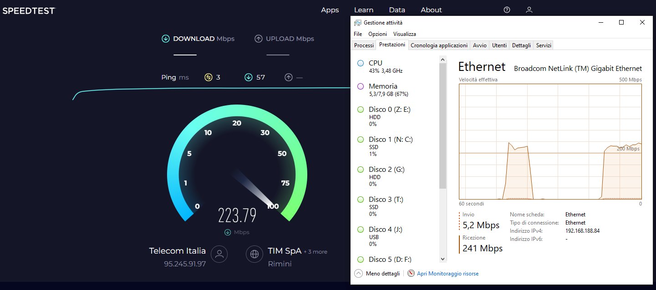Click the Resource Monitor gauge icon
The height and width of the screenshot is (290, 656).
click(410, 273)
